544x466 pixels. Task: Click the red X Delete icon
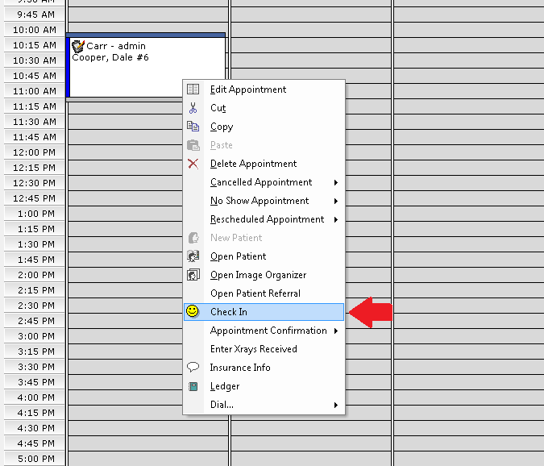coord(193,164)
